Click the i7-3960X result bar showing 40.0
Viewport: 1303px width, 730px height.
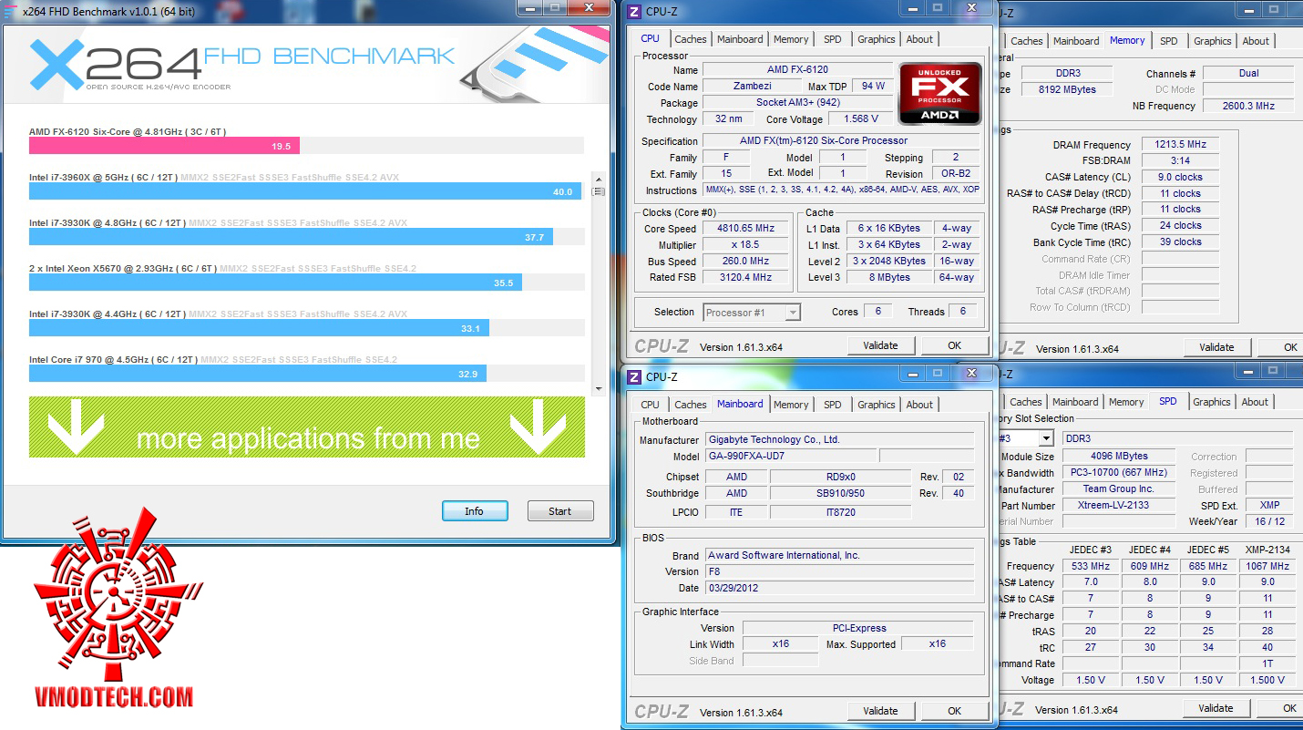click(305, 191)
